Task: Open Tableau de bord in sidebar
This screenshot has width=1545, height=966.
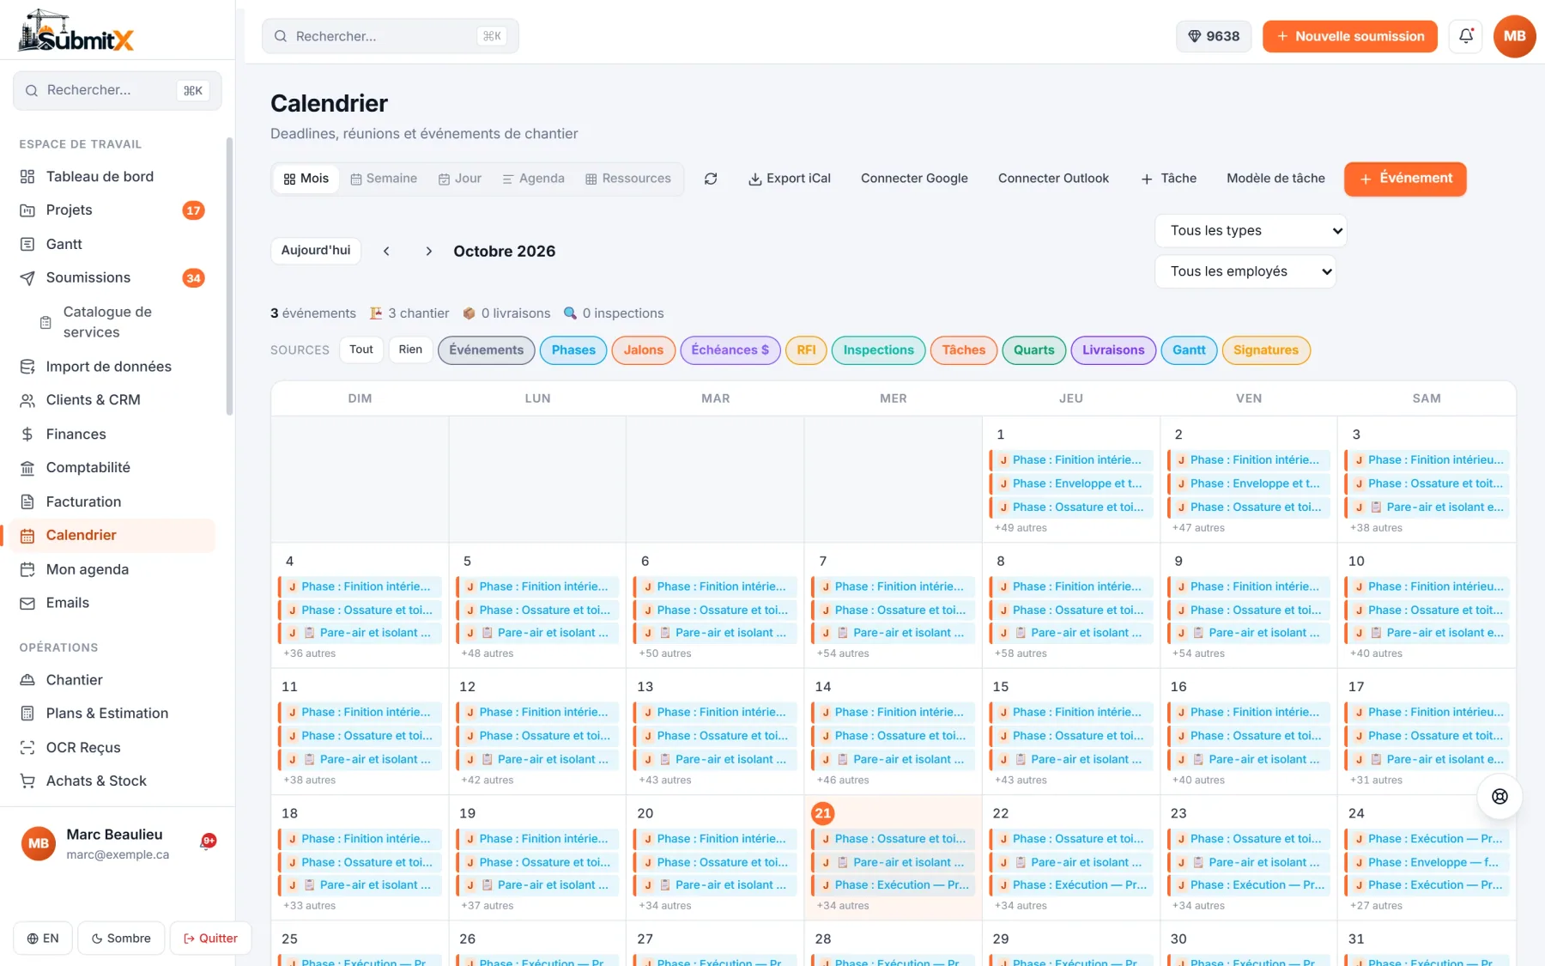Action: coord(112,176)
